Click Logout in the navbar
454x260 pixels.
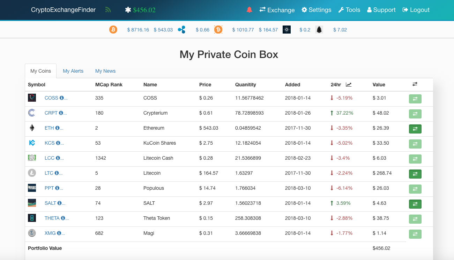click(x=416, y=10)
